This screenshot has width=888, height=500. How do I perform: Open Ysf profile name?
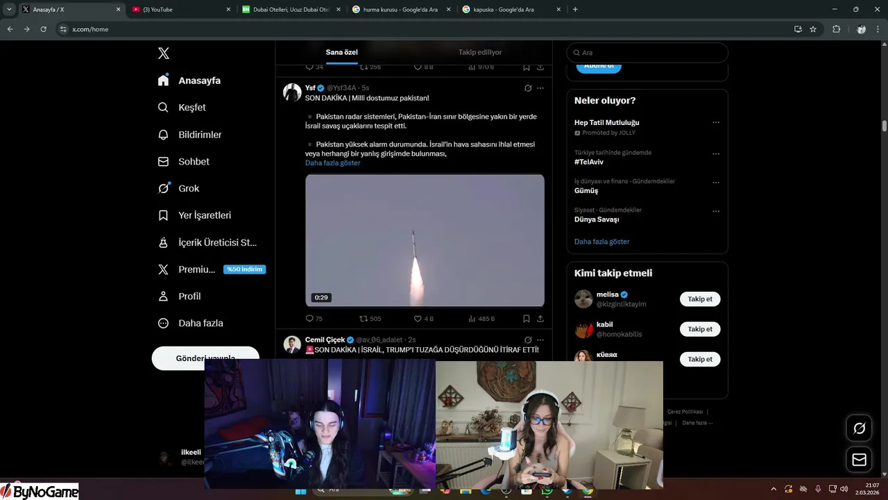point(310,88)
